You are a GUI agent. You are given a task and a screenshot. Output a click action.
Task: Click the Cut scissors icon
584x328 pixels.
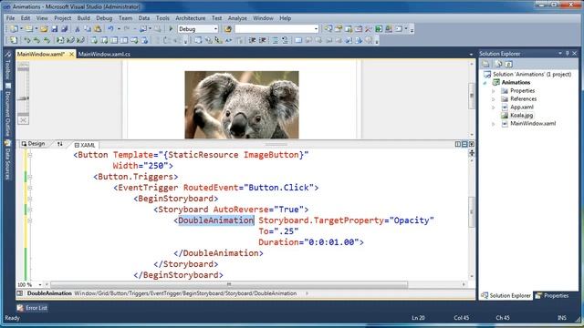pyautogui.click(x=78, y=28)
